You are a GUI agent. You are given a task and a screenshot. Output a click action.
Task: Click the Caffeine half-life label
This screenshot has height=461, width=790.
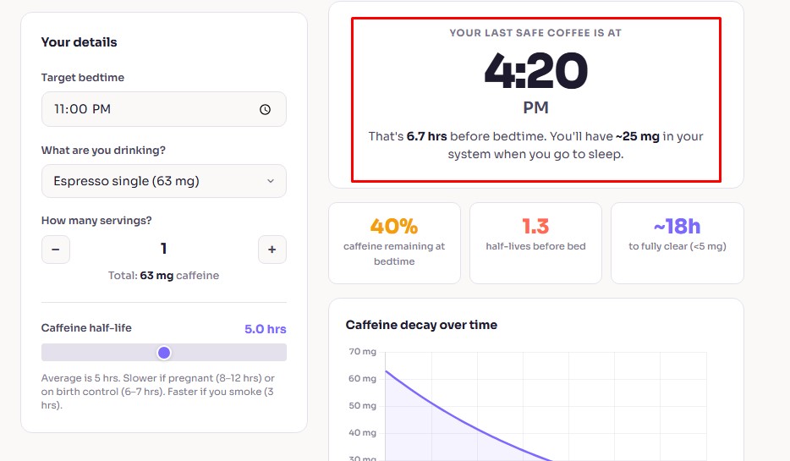86,328
